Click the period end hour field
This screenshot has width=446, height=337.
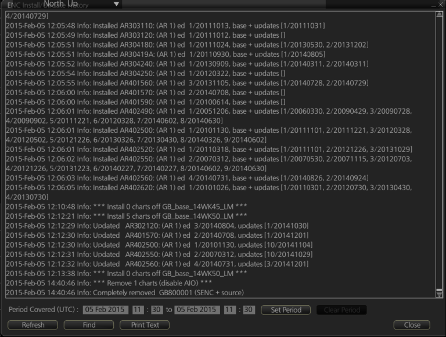[230, 310]
